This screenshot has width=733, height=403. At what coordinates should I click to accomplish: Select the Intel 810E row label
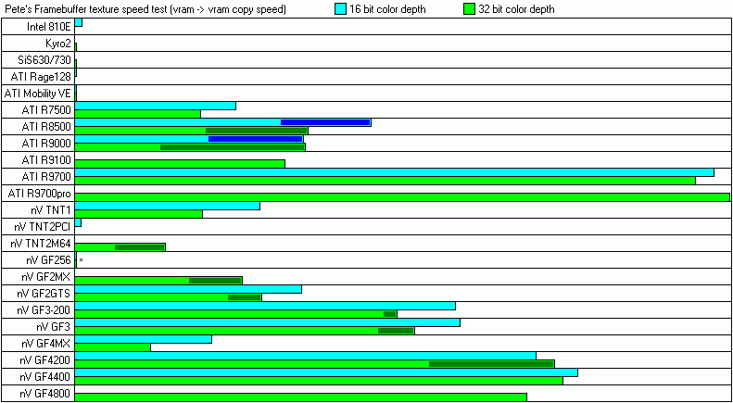tap(48, 27)
